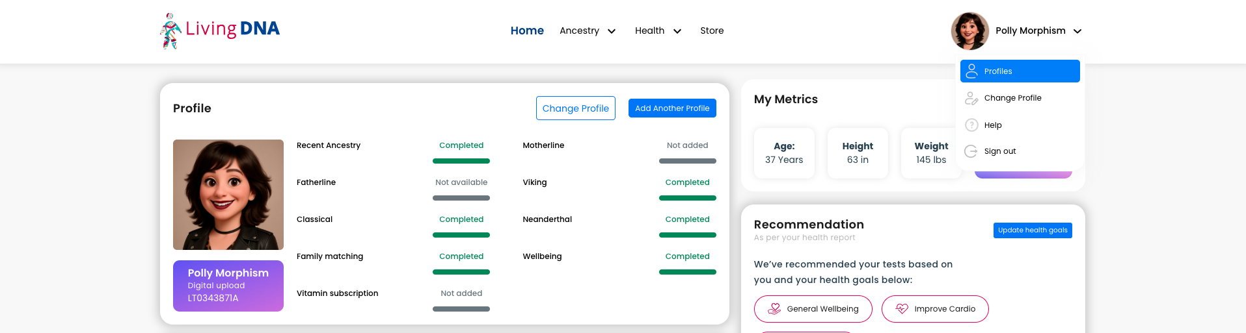Click the Improve Cardio heartbeat icon
Image resolution: width=1246 pixels, height=333 pixels.
pos(902,309)
